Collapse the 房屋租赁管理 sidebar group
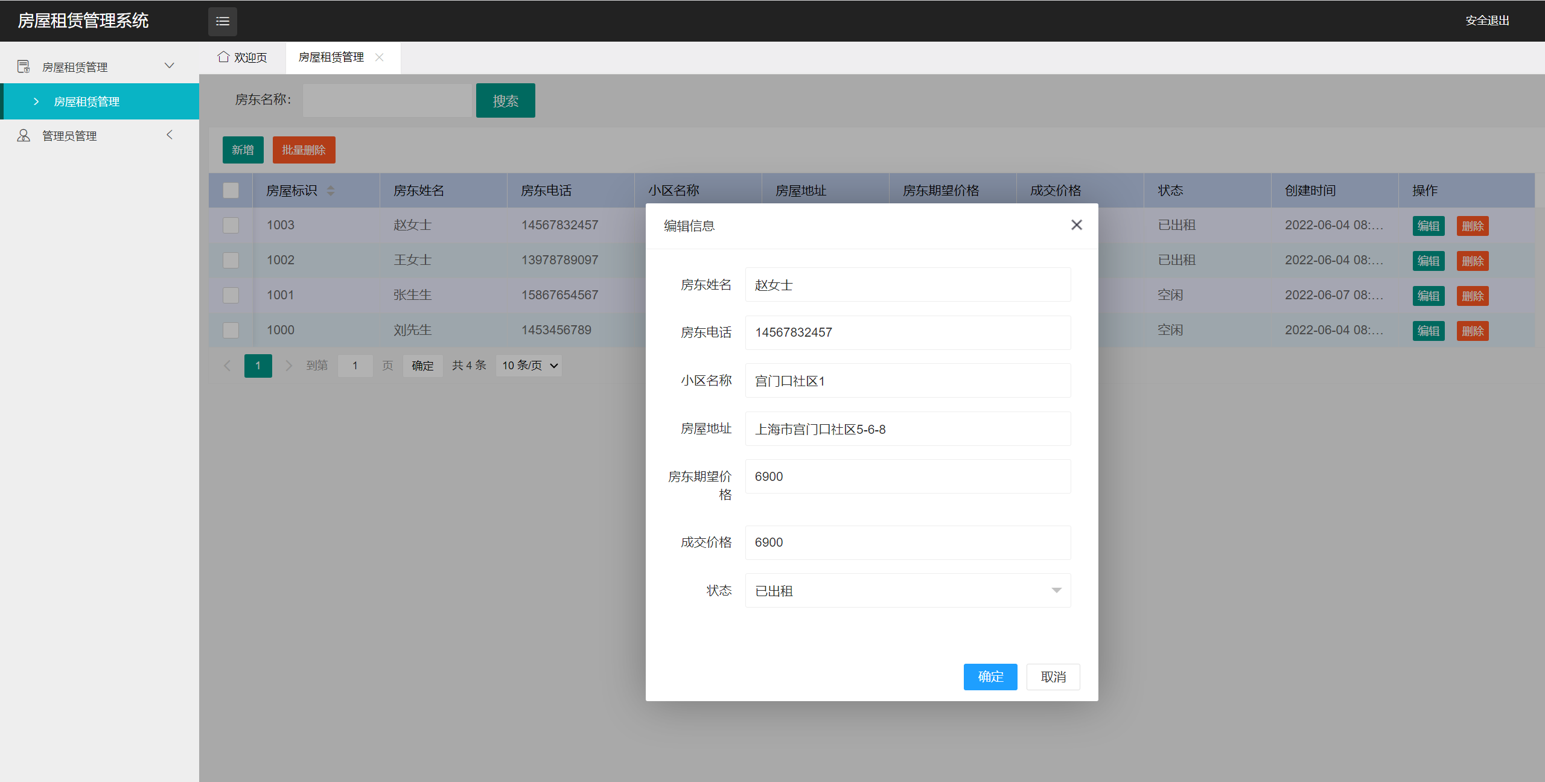 pos(170,66)
